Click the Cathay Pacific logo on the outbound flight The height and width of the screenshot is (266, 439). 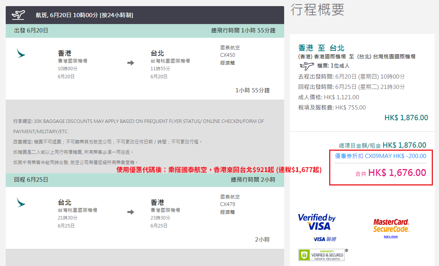tap(21, 53)
